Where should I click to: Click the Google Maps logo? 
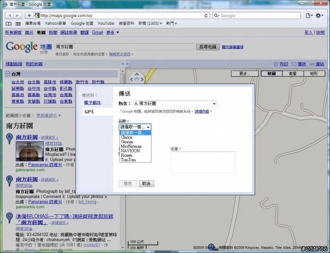(x=29, y=47)
